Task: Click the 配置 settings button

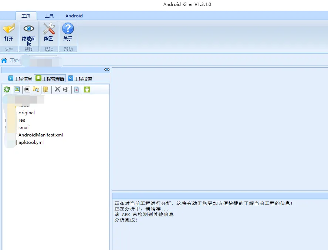Action: tap(48, 33)
